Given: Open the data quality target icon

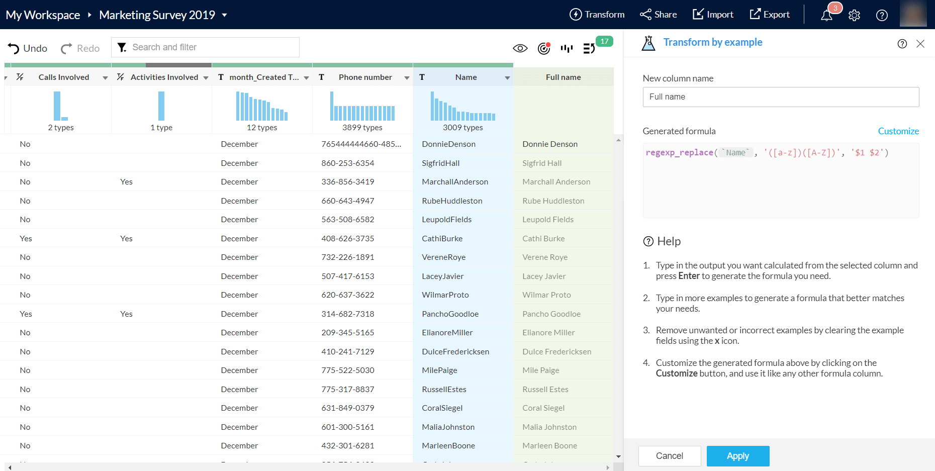Looking at the screenshot, I should (x=543, y=48).
